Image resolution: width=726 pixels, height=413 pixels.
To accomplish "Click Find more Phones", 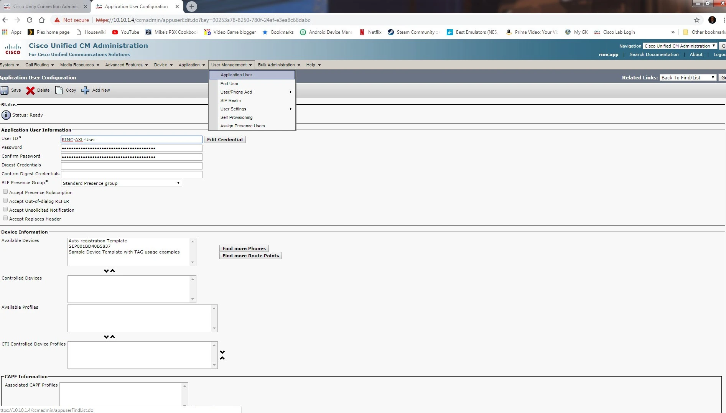I will [x=244, y=248].
